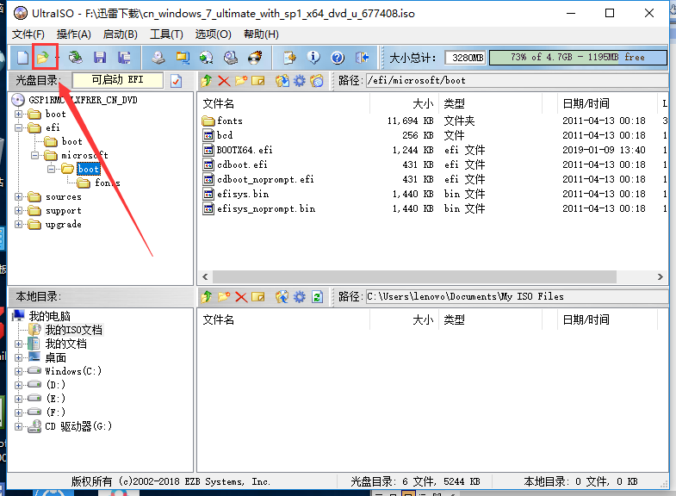Create a new folder in the local pane
Image resolution: width=676 pixels, height=496 pixels.
pyautogui.click(x=224, y=297)
